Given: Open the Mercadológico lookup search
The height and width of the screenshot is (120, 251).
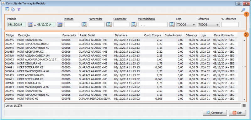Looking at the screenshot, I should [172, 25].
